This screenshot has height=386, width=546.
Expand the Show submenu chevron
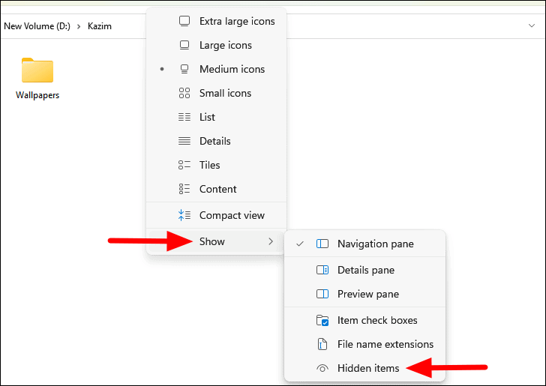pos(271,241)
